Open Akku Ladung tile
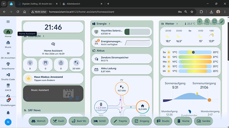The image size is (229, 128). pyautogui.click(x=122, y=70)
